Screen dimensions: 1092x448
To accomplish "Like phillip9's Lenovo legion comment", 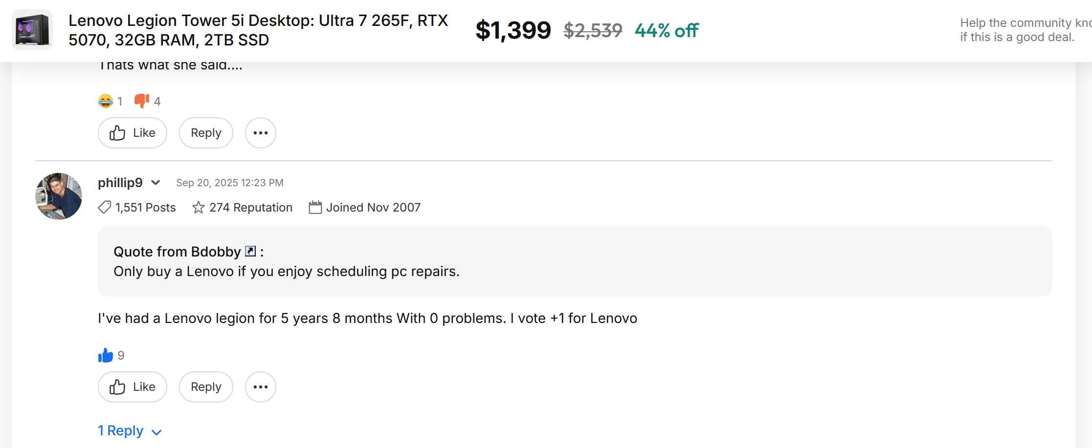I will pyautogui.click(x=132, y=387).
